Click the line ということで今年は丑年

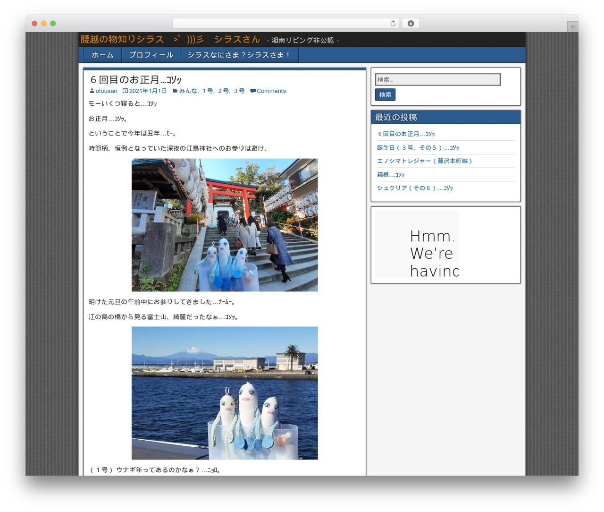(133, 134)
